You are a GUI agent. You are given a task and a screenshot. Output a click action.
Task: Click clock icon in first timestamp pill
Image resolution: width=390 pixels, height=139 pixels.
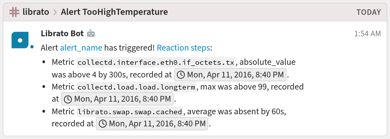[181, 75]
